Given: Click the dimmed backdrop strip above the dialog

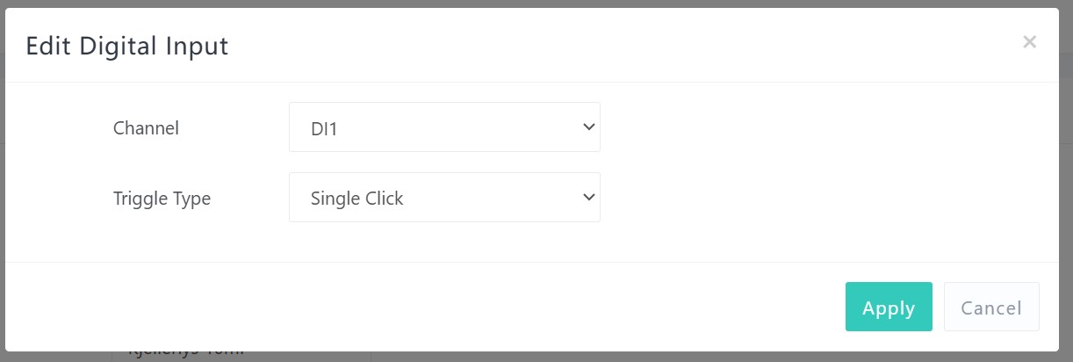Looking at the screenshot, I should click(527, 4).
